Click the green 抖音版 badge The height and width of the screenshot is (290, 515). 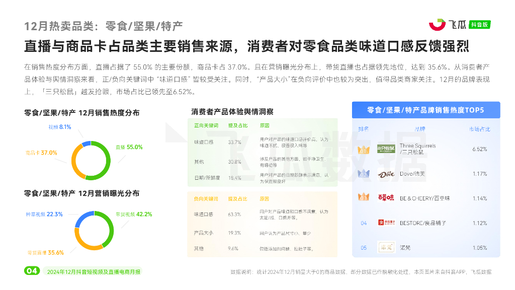(479, 25)
